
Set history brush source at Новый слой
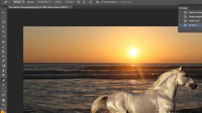pyautogui.click(x=181, y=21)
